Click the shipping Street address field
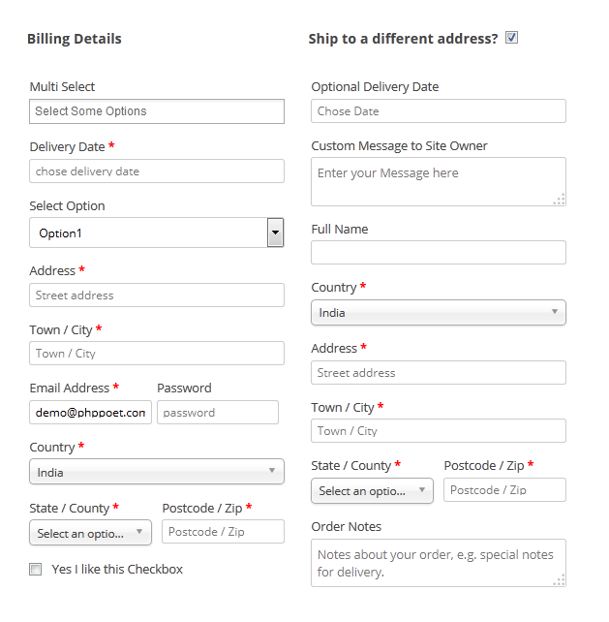 coord(438,373)
